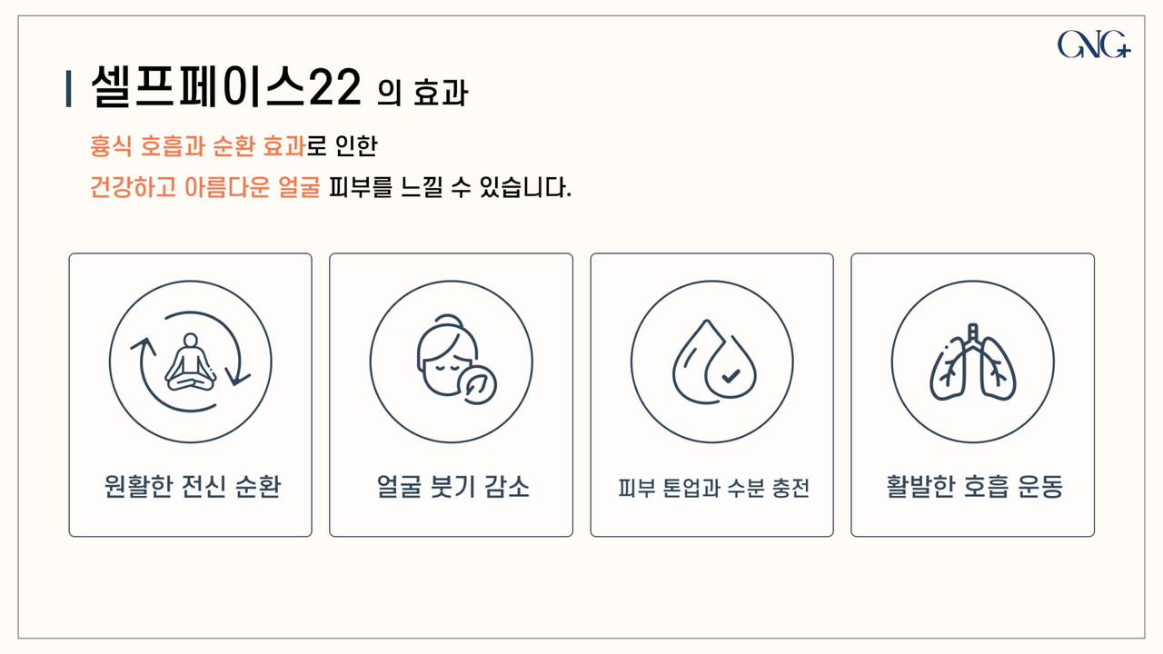This screenshot has height=654, width=1163.
Task: Click the water droplets checkmark icon
Action: coord(712,362)
